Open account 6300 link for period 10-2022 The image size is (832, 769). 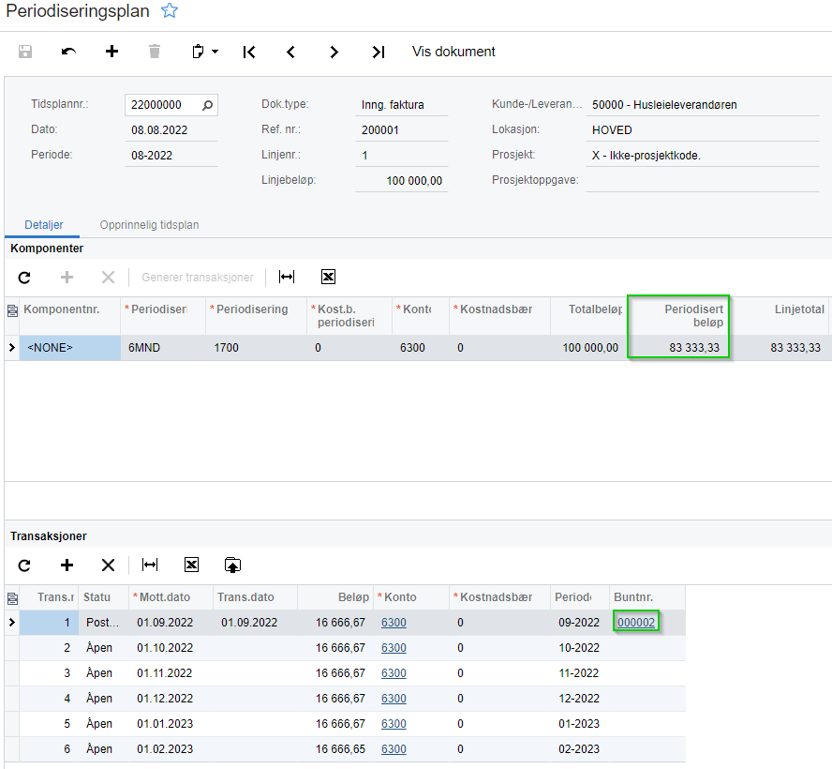tap(394, 648)
